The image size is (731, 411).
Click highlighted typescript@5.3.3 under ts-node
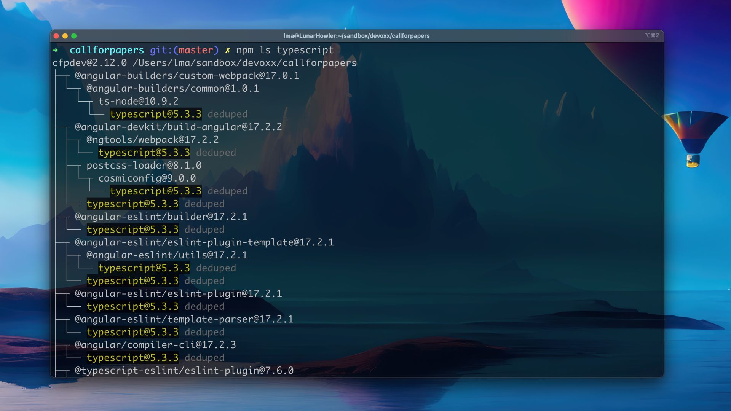tap(155, 114)
